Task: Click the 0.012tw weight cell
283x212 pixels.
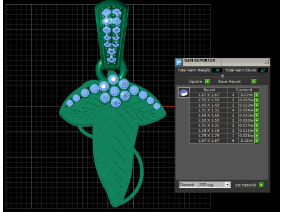Action: click(x=246, y=131)
